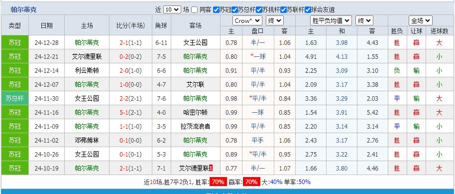The image size is (455, 194).
Task: Open score 2-2(2-1) on 24-11-30
Action: tap(130, 99)
